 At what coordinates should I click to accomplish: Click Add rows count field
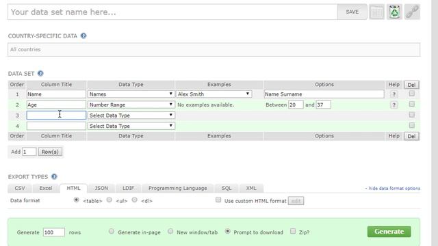[x=29, y=152]
